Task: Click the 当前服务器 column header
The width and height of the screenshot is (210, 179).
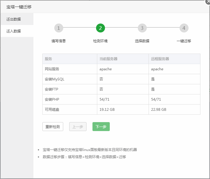Action: (x=108, y=59)
